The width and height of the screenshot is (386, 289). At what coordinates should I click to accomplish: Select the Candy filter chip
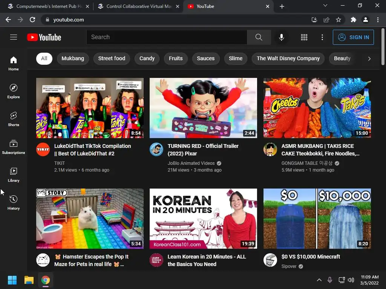click(147, 58)
